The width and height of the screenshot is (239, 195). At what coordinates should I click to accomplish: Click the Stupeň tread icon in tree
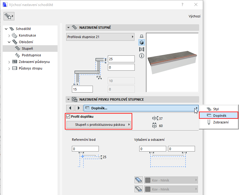(18, 48)
